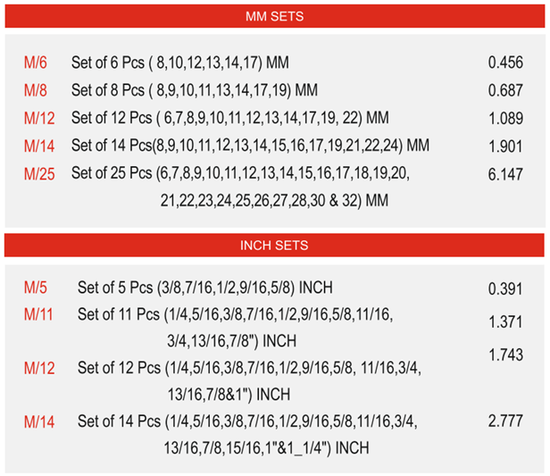Click the Set of 11 Pcs description
550x476 pixels.
click(236, 328)
